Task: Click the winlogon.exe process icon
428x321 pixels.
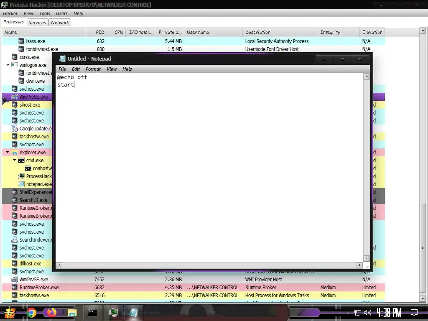Action: (15, 65)
